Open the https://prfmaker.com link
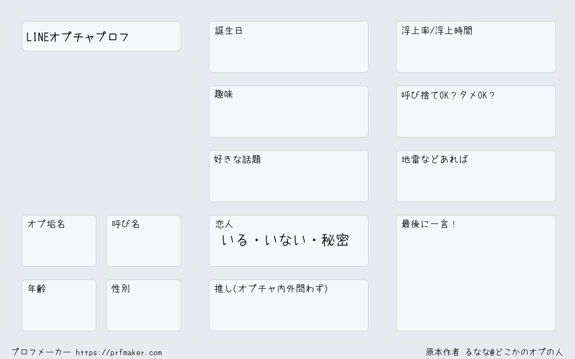Viewport: 575px width, 359px height. (119, 352)
